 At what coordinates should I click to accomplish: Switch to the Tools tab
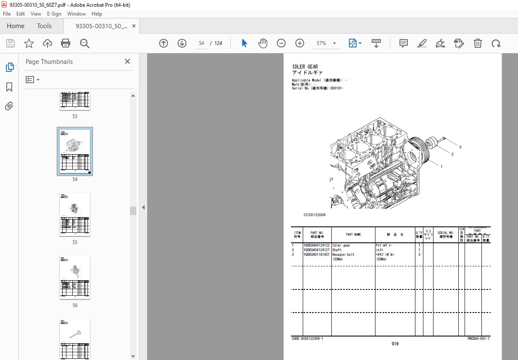click(x=44, y=26)
